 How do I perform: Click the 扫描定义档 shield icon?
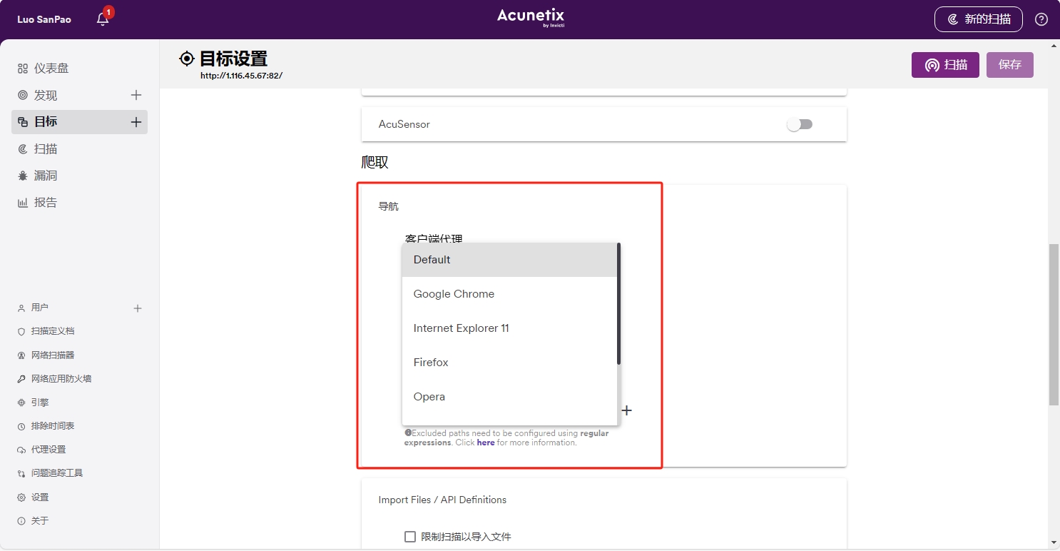21,331
